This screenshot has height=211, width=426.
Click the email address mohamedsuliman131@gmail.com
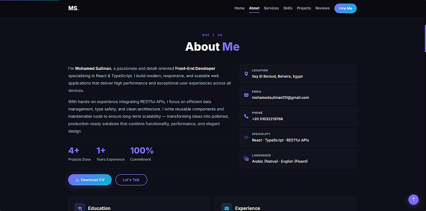tap(280, 98)
